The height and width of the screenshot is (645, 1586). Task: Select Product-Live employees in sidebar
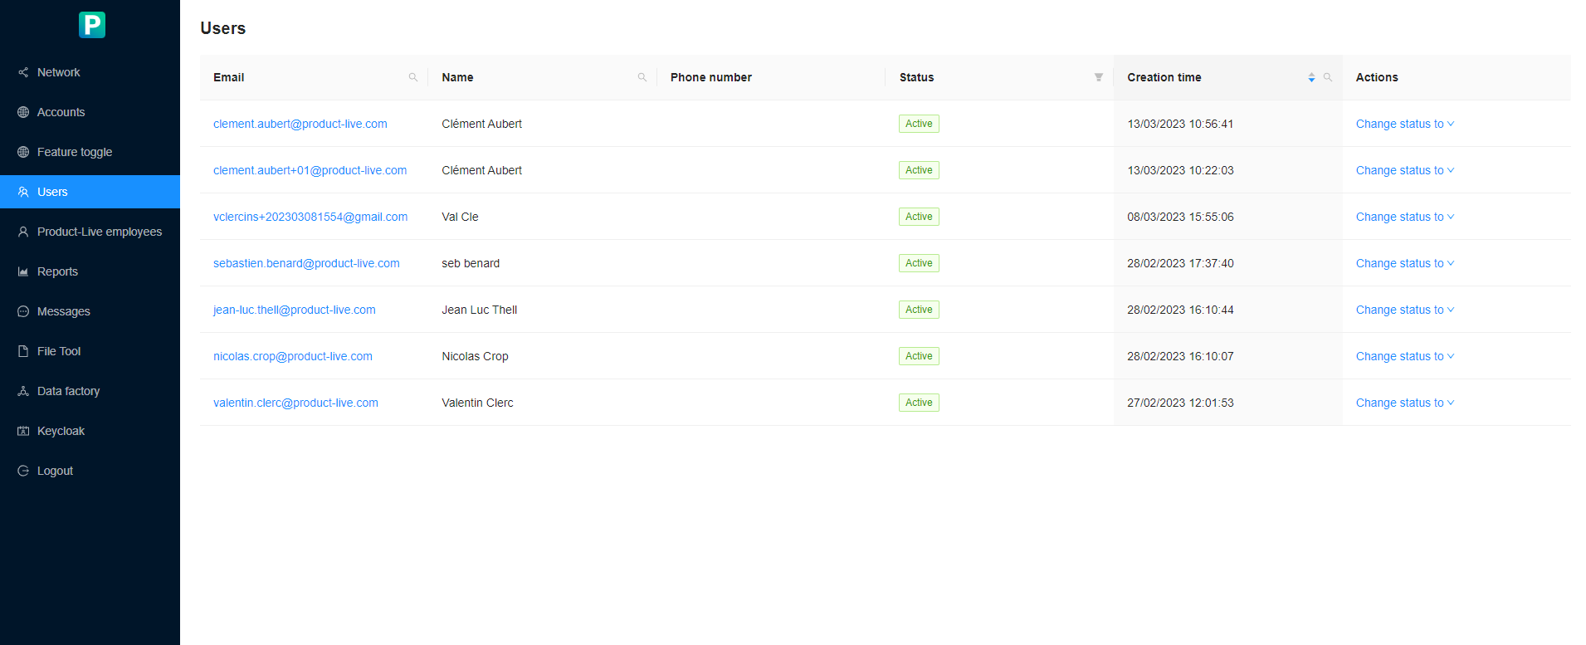click(x=99, y=232)
